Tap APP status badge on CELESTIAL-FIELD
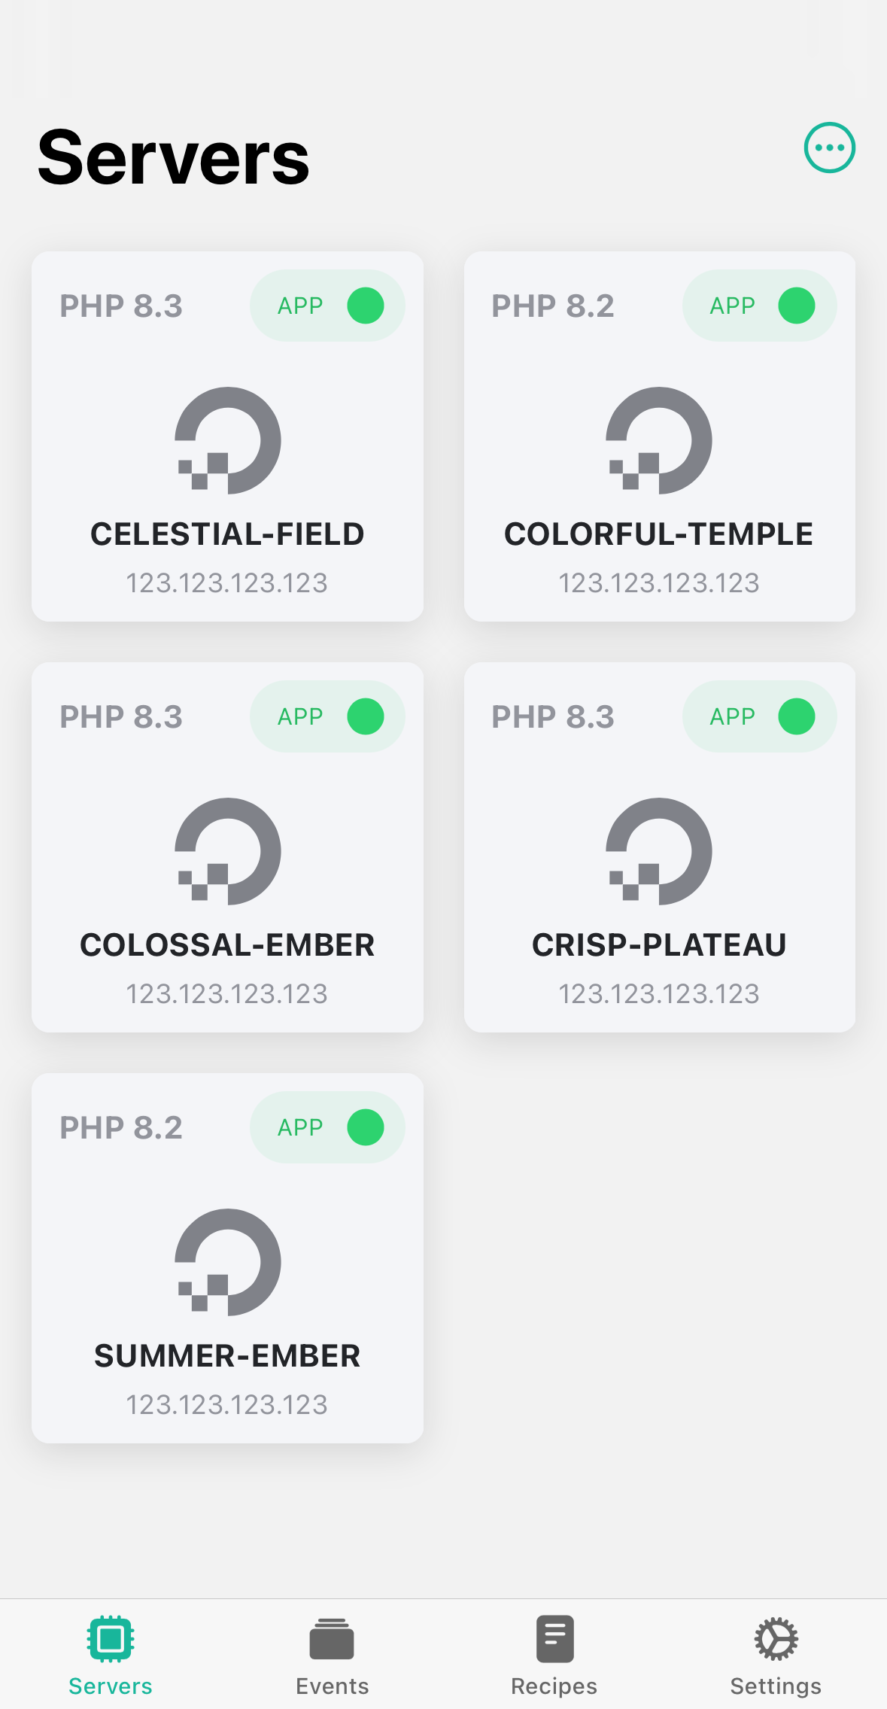Screen dimensions: 887x1709 [x=327, y=306]
